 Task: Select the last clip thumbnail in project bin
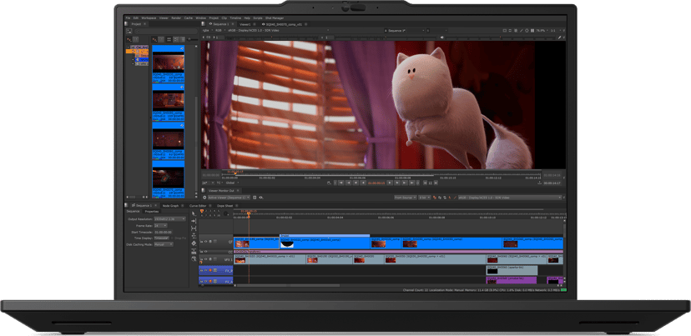coord(169,178)
